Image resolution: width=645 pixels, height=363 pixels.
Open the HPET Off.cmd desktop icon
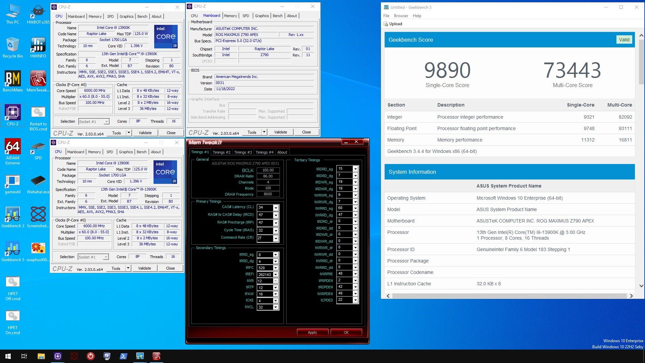point(12,288)
